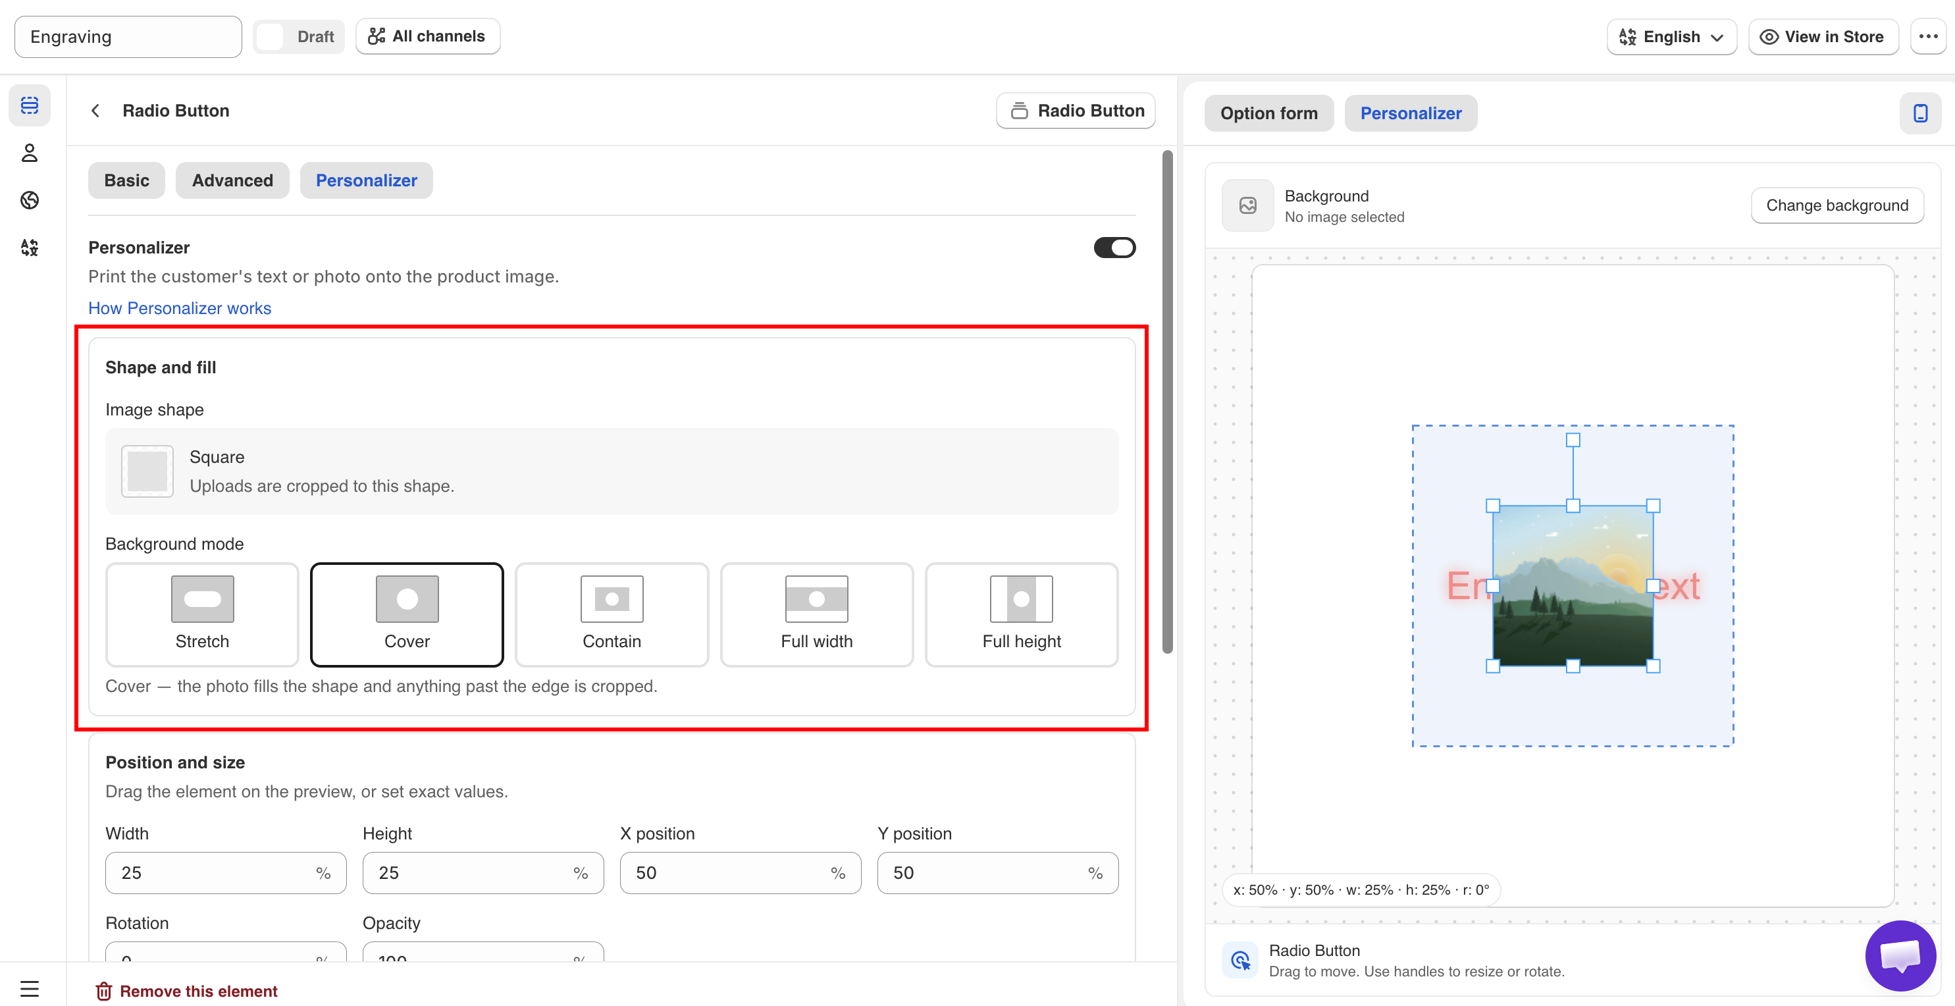This screenshot has width=1955, height=1006.
Task: Click the rotation handle above the image
Action: tap(1573, 440)
